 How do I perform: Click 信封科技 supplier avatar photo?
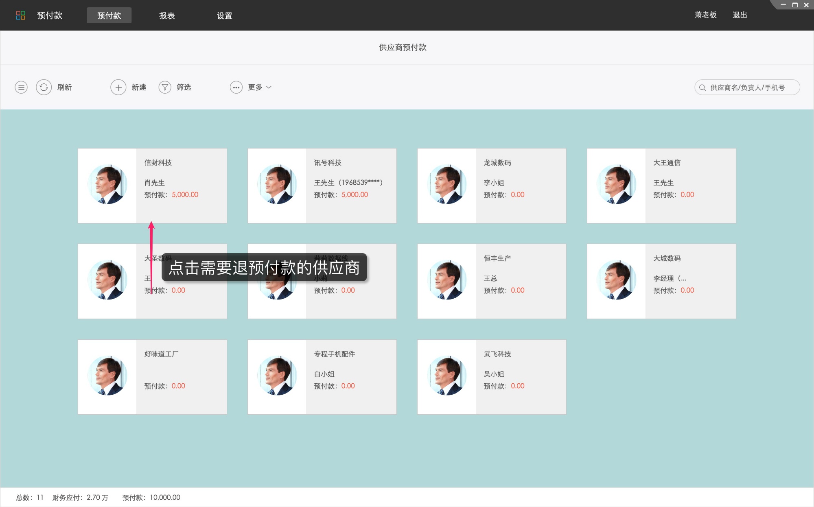(107, 185)
